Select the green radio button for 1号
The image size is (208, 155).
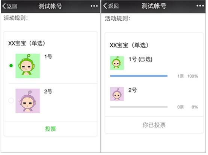[x=11, y=66]
